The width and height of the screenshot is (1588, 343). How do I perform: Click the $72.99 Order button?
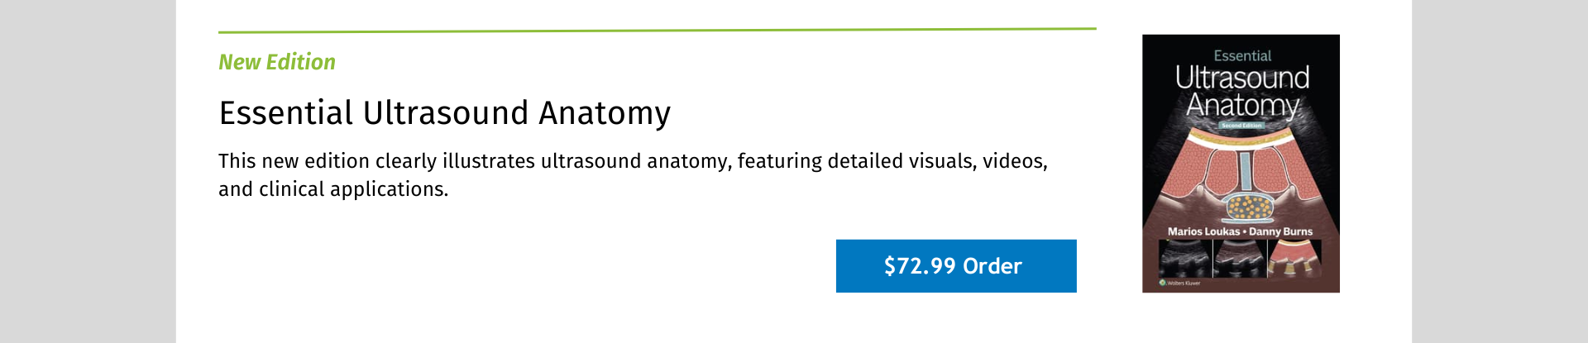tap(956, 266)
